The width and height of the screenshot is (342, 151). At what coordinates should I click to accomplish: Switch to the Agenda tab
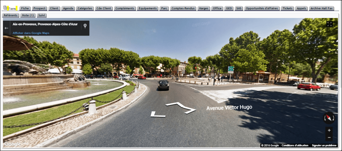click(68, 8)
